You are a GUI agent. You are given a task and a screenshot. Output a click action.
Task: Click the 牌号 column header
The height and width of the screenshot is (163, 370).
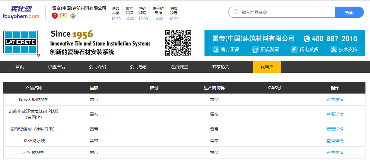point(154,88)
